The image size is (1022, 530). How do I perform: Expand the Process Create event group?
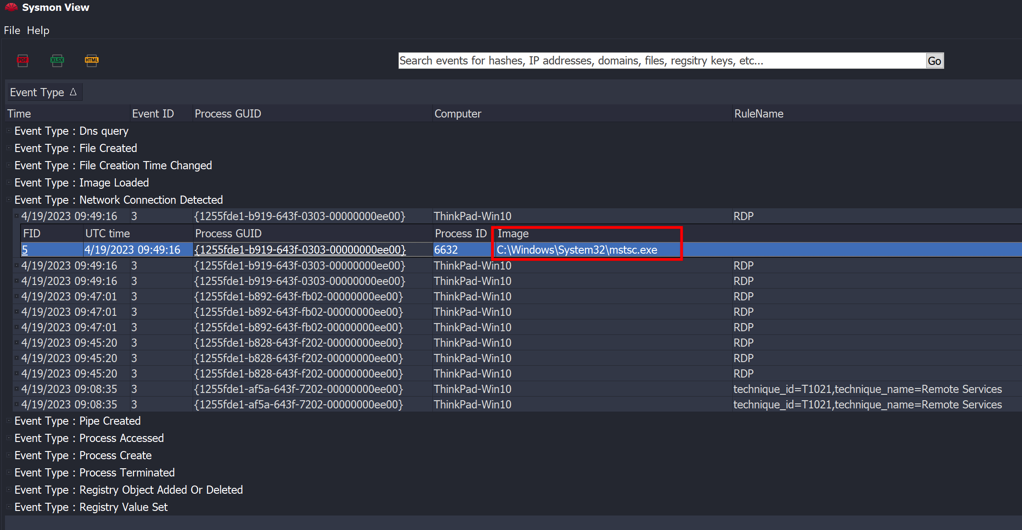point(8,455)
